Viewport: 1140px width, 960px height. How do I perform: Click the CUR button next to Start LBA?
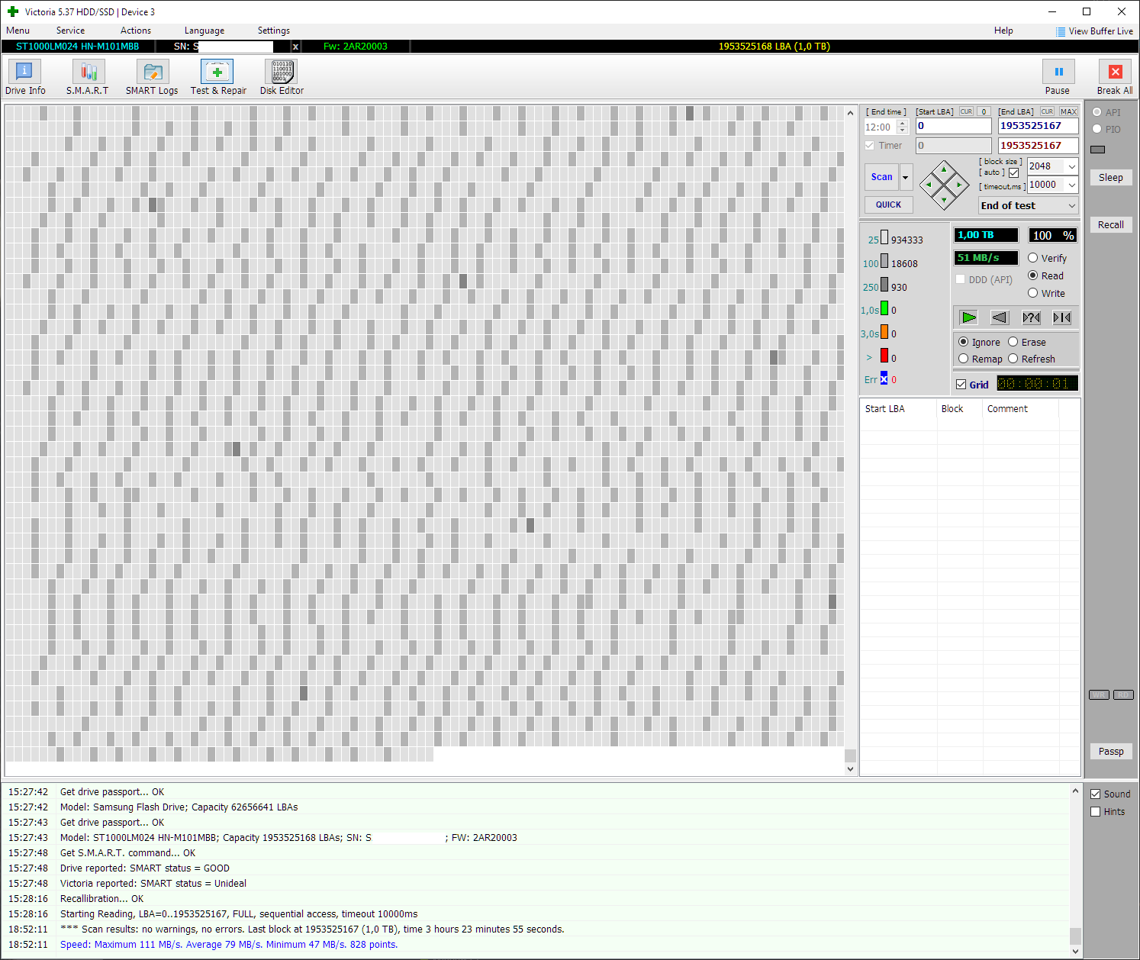[x=966, y=111]
